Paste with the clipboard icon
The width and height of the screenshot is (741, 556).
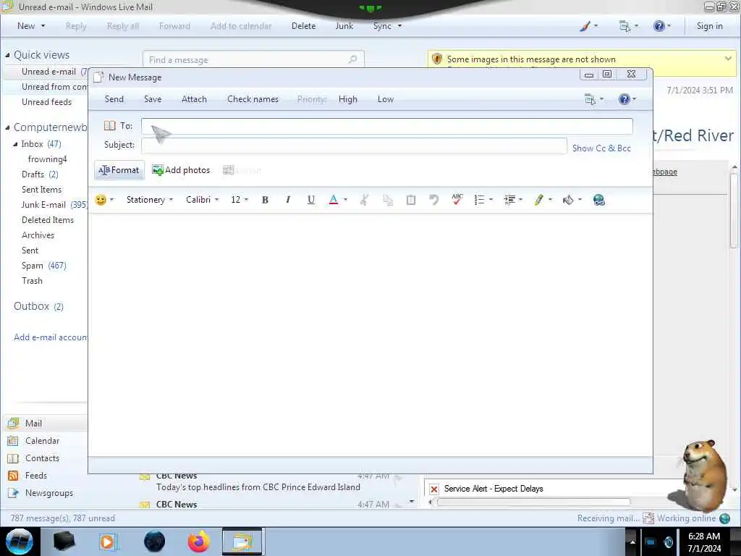(x=411, y=200)
